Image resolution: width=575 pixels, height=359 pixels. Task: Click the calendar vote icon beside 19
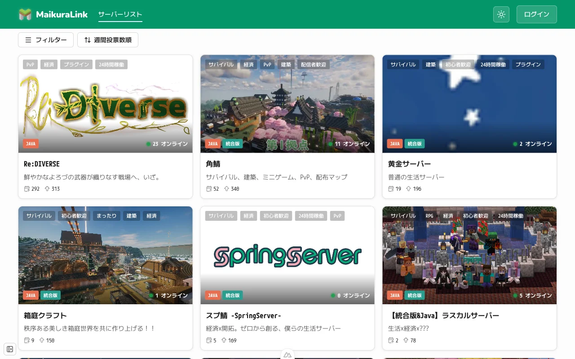pyautogui.click(x=391, y=189)
